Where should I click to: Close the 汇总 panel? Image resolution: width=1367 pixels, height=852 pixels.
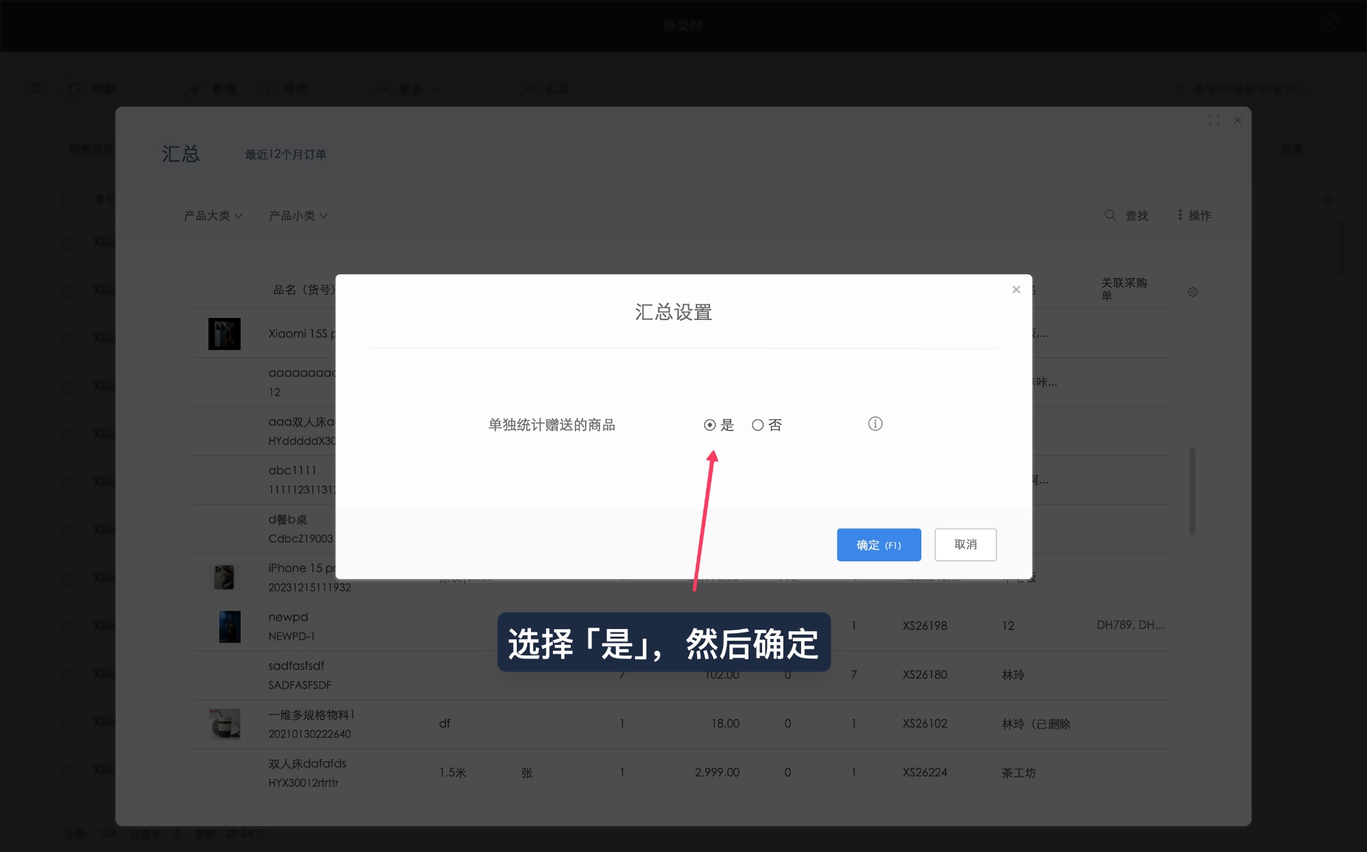tap(1238, 120)
